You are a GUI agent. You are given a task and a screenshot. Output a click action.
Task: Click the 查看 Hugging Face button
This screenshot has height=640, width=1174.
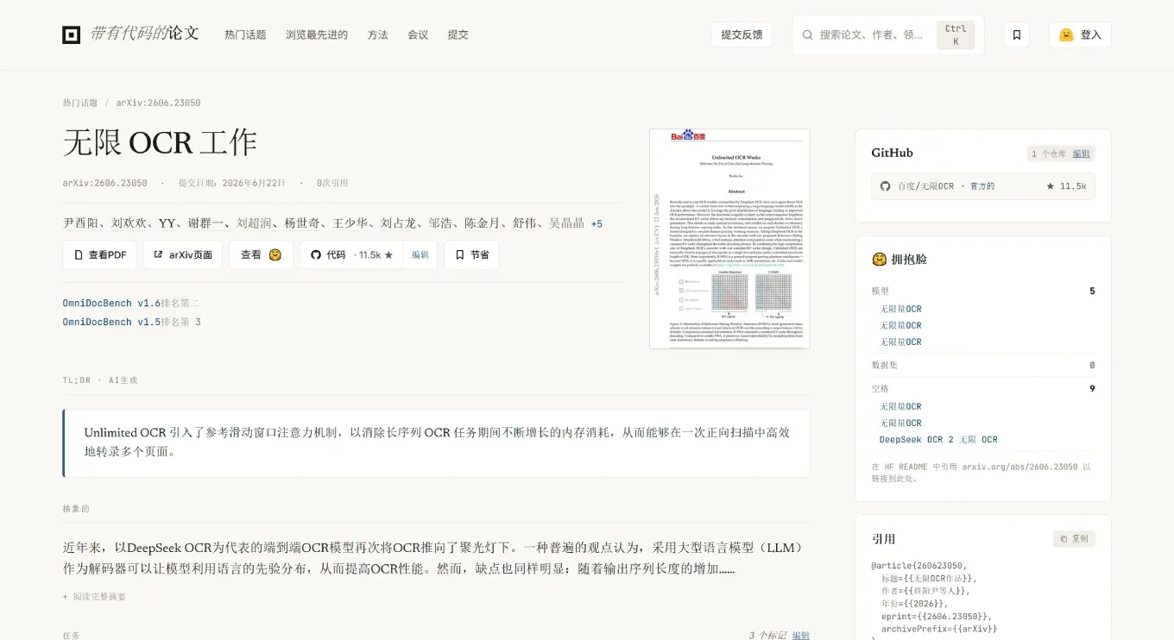(261, 254)
